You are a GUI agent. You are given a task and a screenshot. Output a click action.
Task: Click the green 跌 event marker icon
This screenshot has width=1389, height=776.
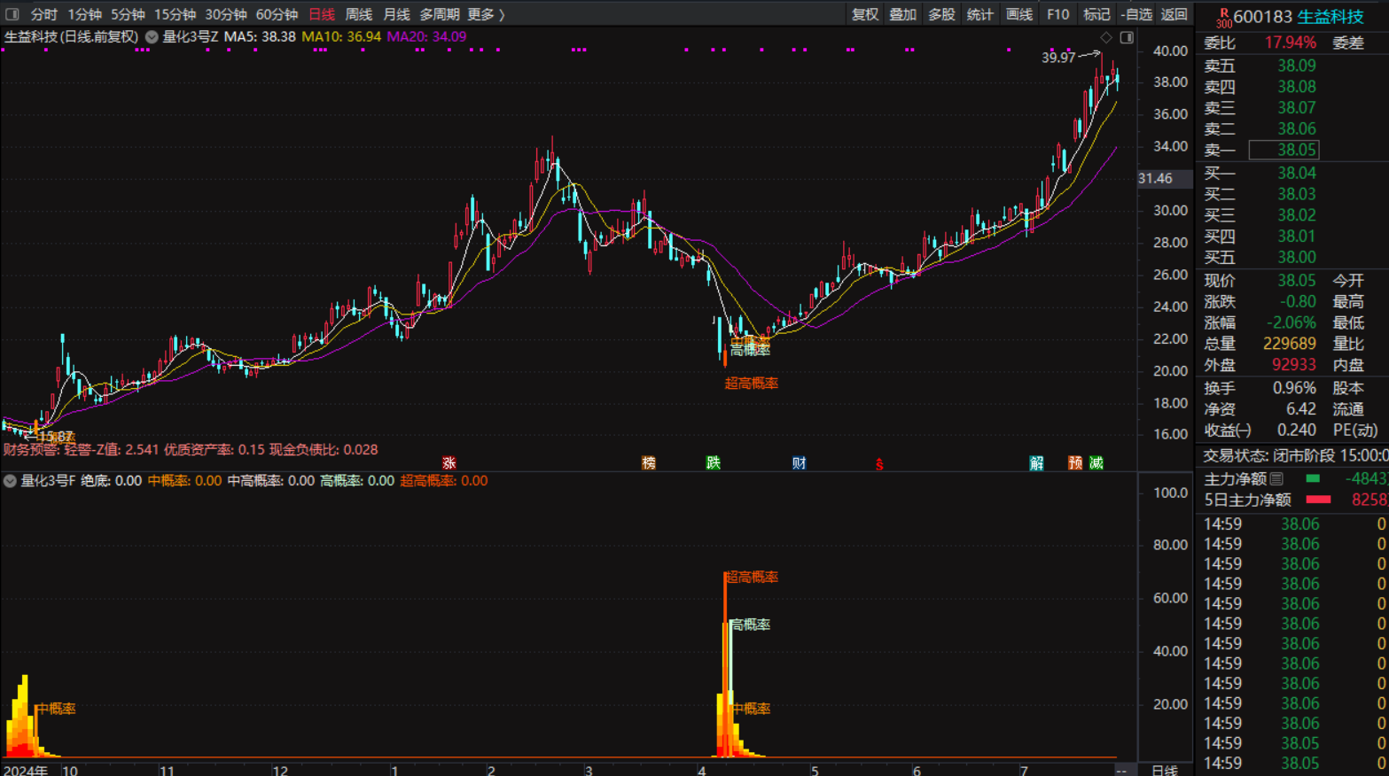[713, 463]
